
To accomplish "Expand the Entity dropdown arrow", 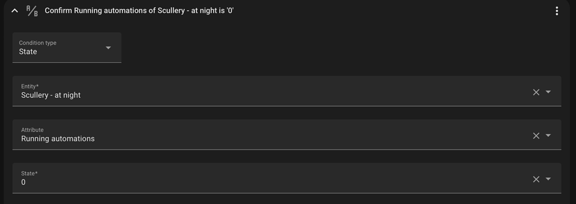I will coord(548,92).
